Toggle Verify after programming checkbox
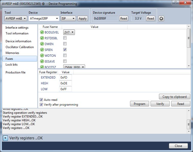The width and height of the screenshot is (193, 152). 41,105
